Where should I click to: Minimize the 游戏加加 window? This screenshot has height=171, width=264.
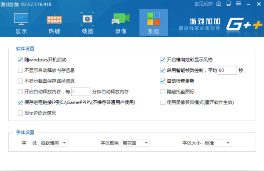click(x=249, y=4)
